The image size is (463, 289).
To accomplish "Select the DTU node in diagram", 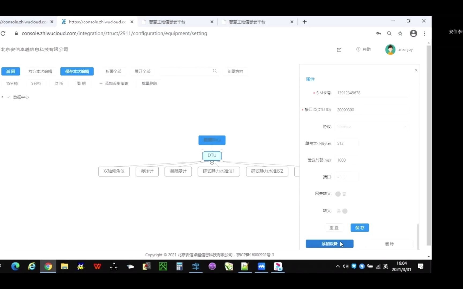I will tap(212, 155).
